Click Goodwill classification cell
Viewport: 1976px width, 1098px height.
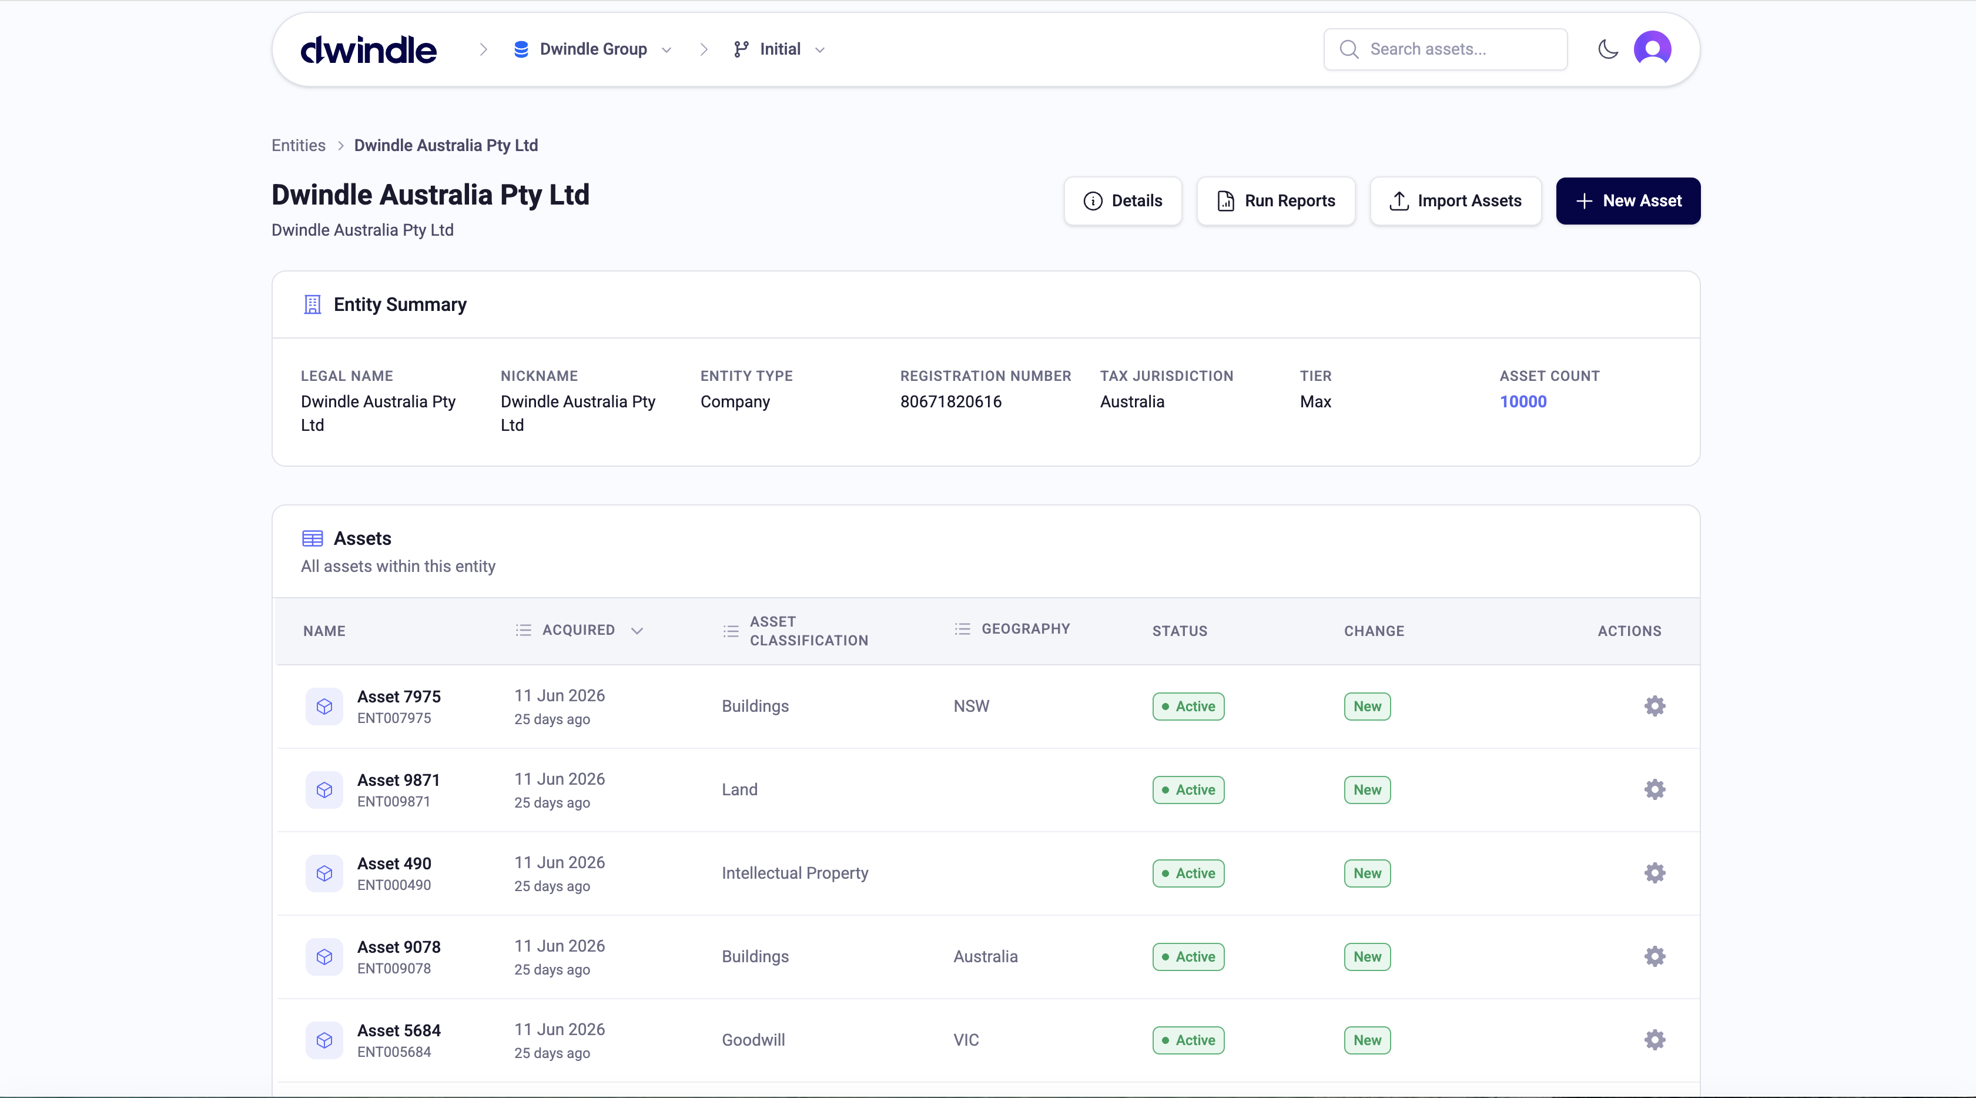753,1041
